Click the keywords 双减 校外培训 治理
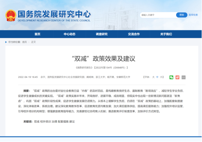The image size is (202, 142). (x=46, y=122)
